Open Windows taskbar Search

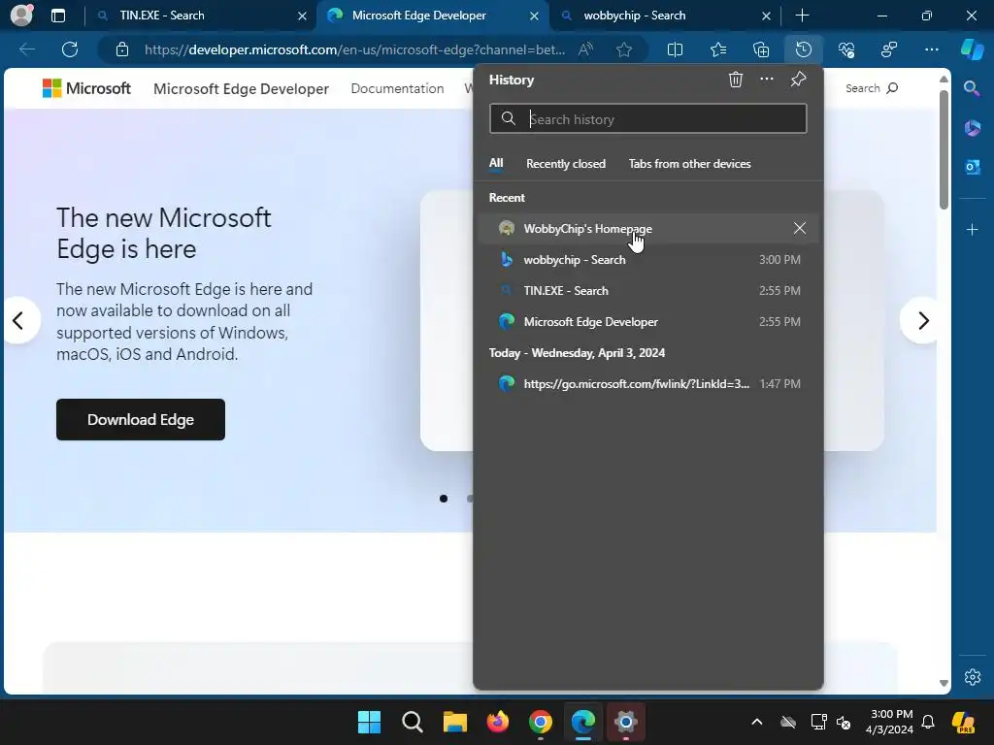pos(412,722)
